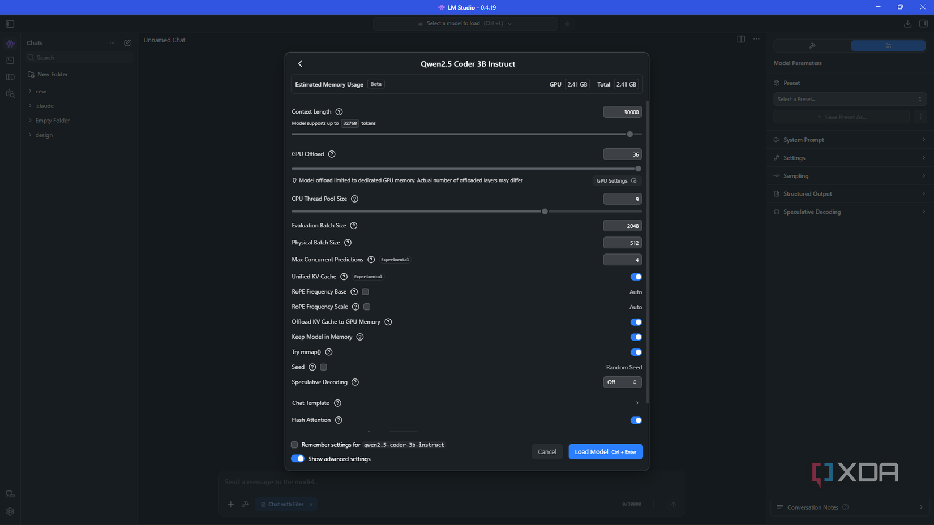934x525 pixels.
Task: Expand Sampling section
Action: point(849,176)
